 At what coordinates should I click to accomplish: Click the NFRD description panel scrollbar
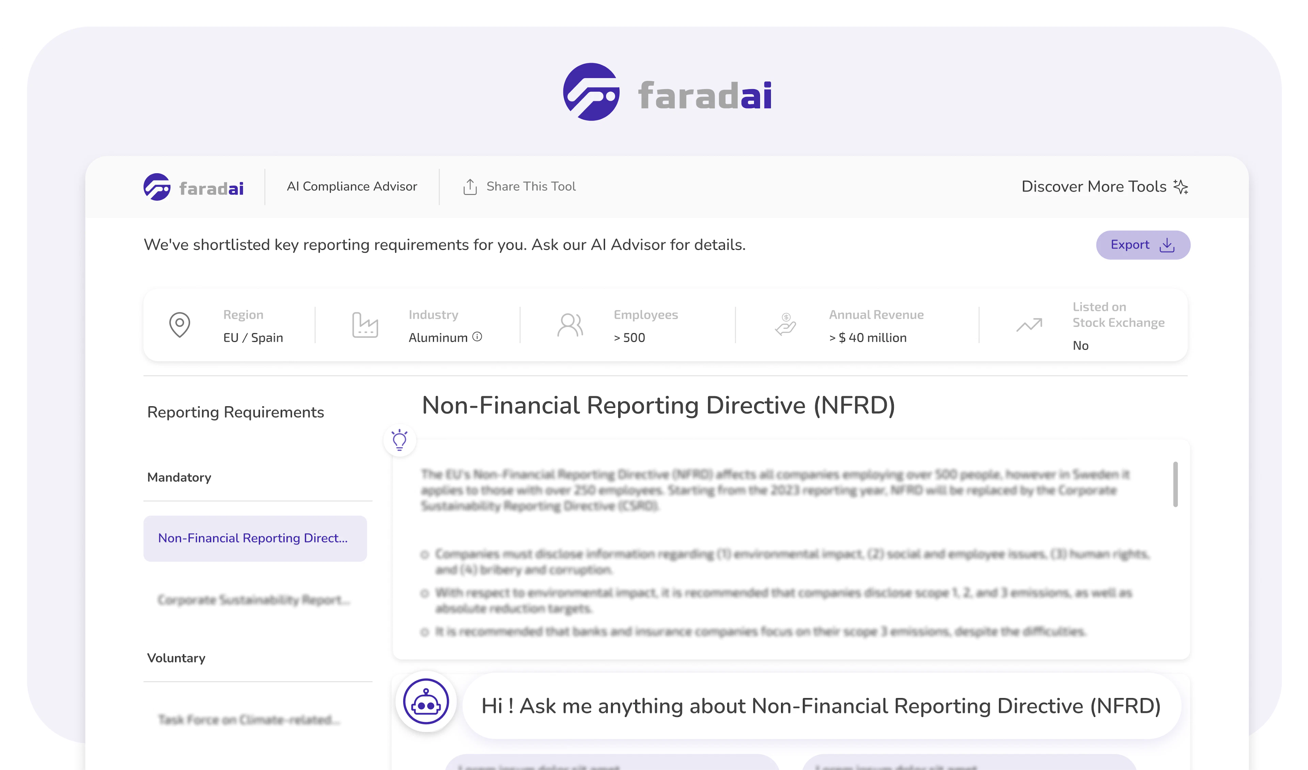click(1175, 484)
